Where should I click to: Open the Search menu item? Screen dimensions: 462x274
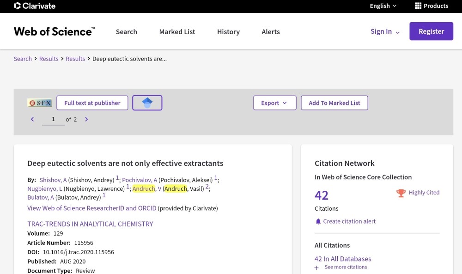[x=127, y=32]
